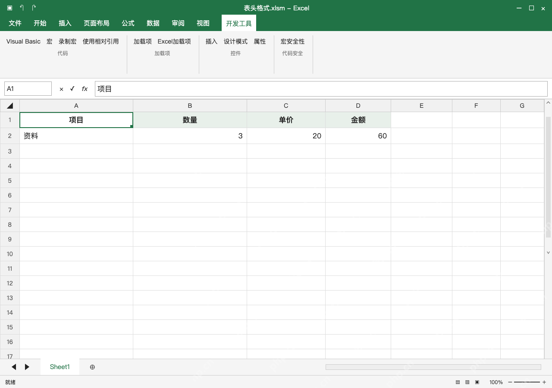
Task: Open the 文件 tab
Action: pos(15,23)
